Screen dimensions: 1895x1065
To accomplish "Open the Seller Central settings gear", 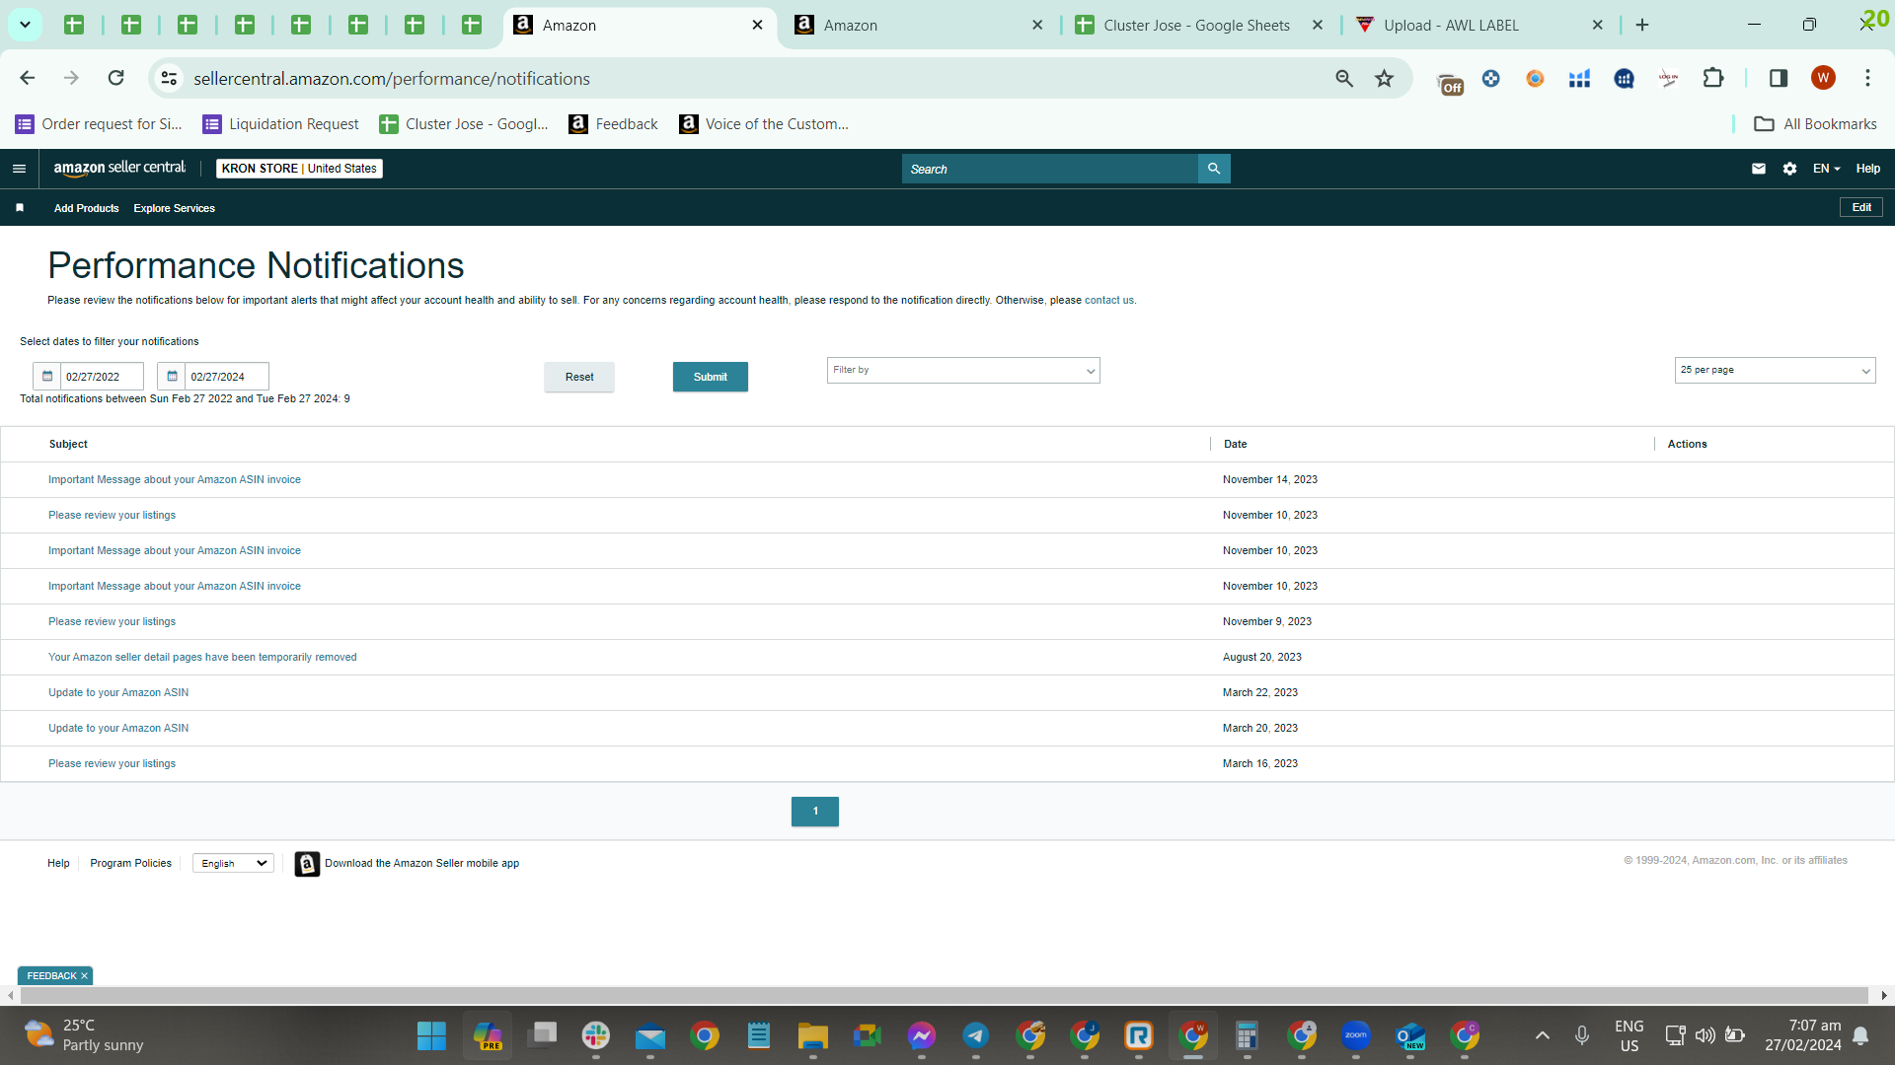I will (1789, 169).
